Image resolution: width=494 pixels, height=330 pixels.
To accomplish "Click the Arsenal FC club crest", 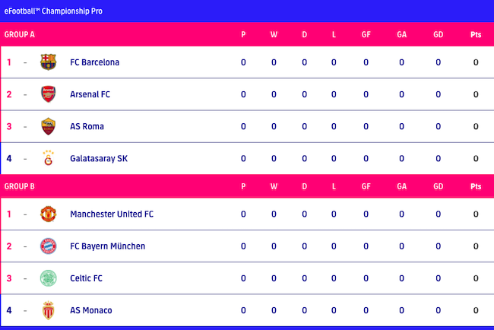I will (x=49, y=94).
